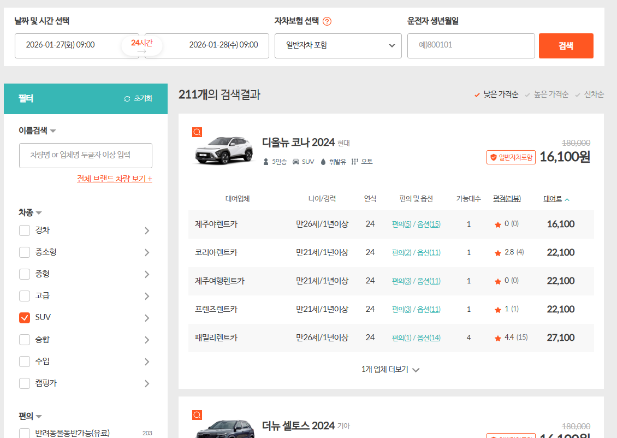Open the insurance help question mark icon
617x438 pixels.
[327, 21]
